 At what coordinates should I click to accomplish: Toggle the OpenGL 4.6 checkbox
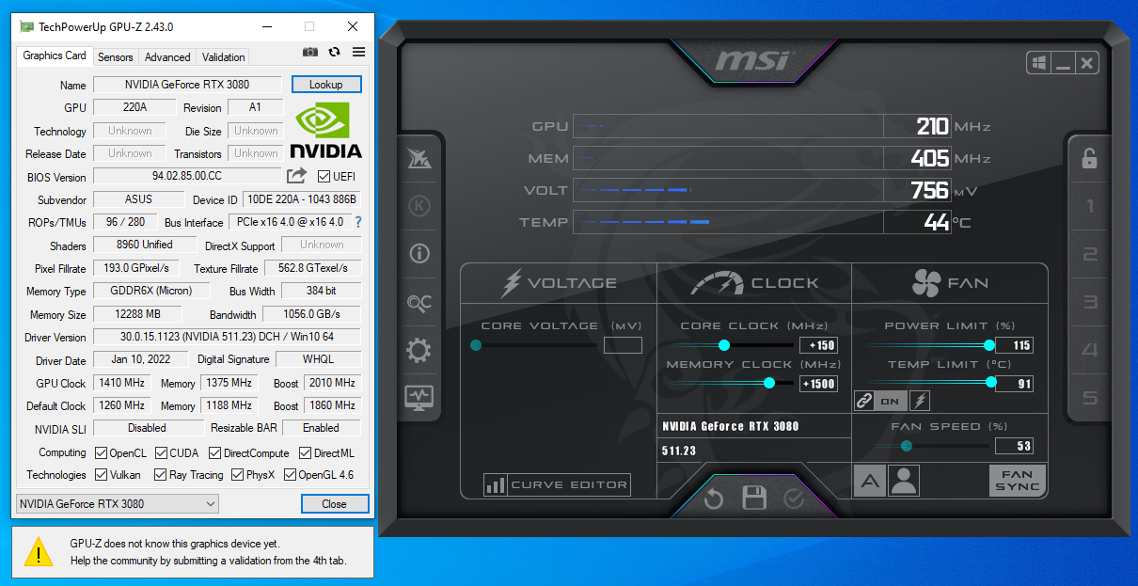coord(290,475)
